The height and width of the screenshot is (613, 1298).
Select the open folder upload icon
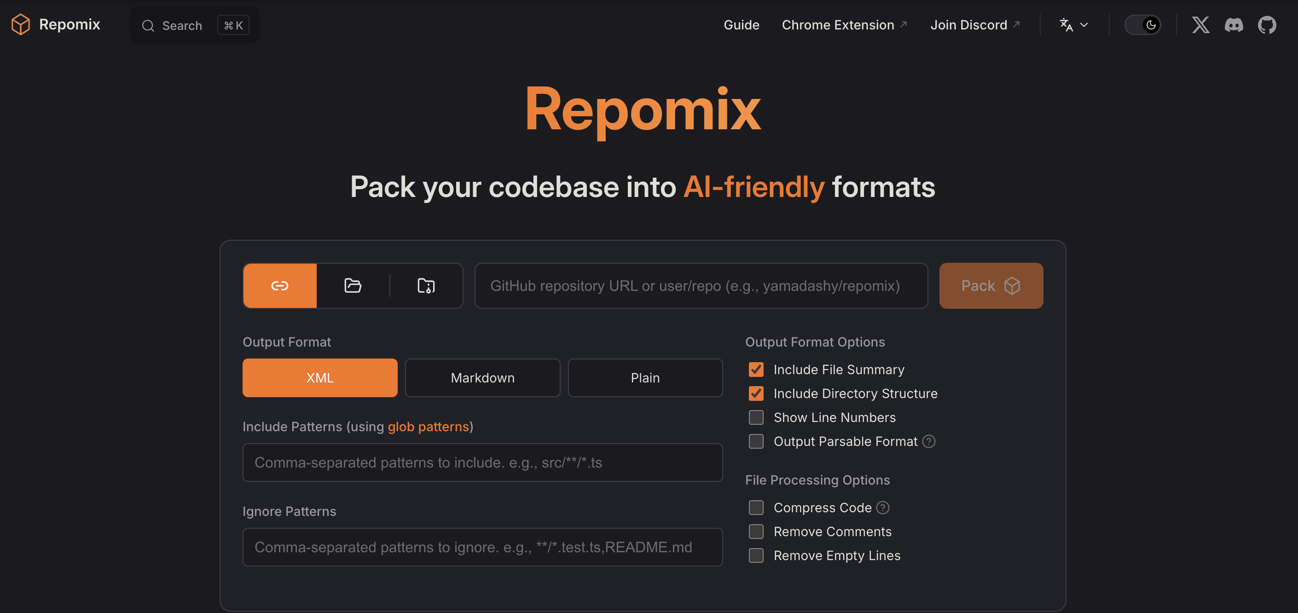click(x=353, y=286)
